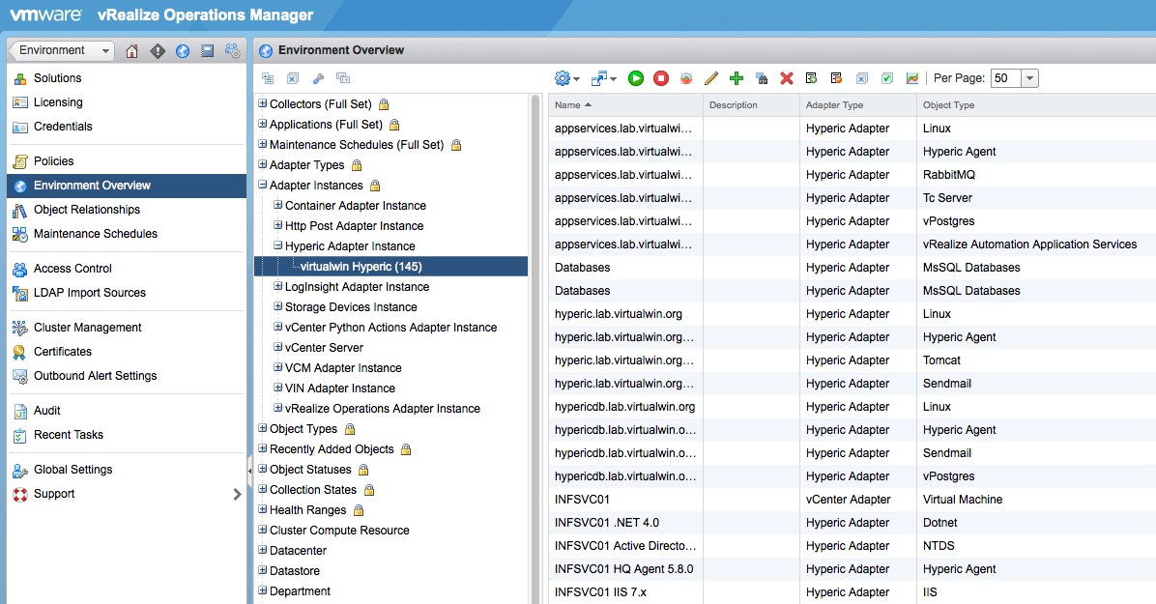This screenshot has width=1156, height=604.
Task: Click the lock icon next to Adapter Types
Action: point(357,165)
